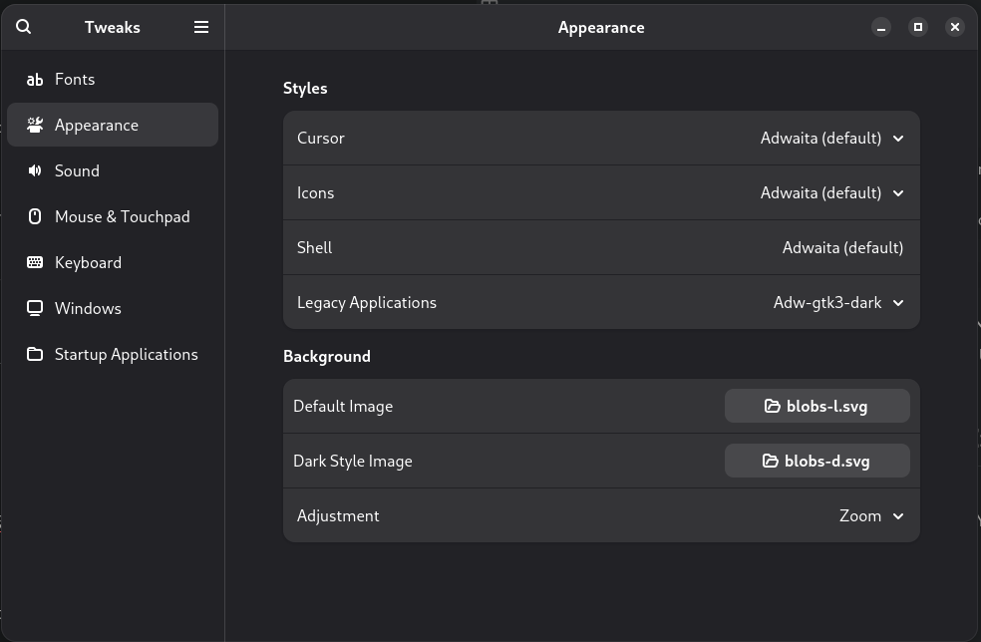Viewport: 981px width, 642px height.
Task: Choose Default Image file blobs-l.svg
Action: (817, 407)
